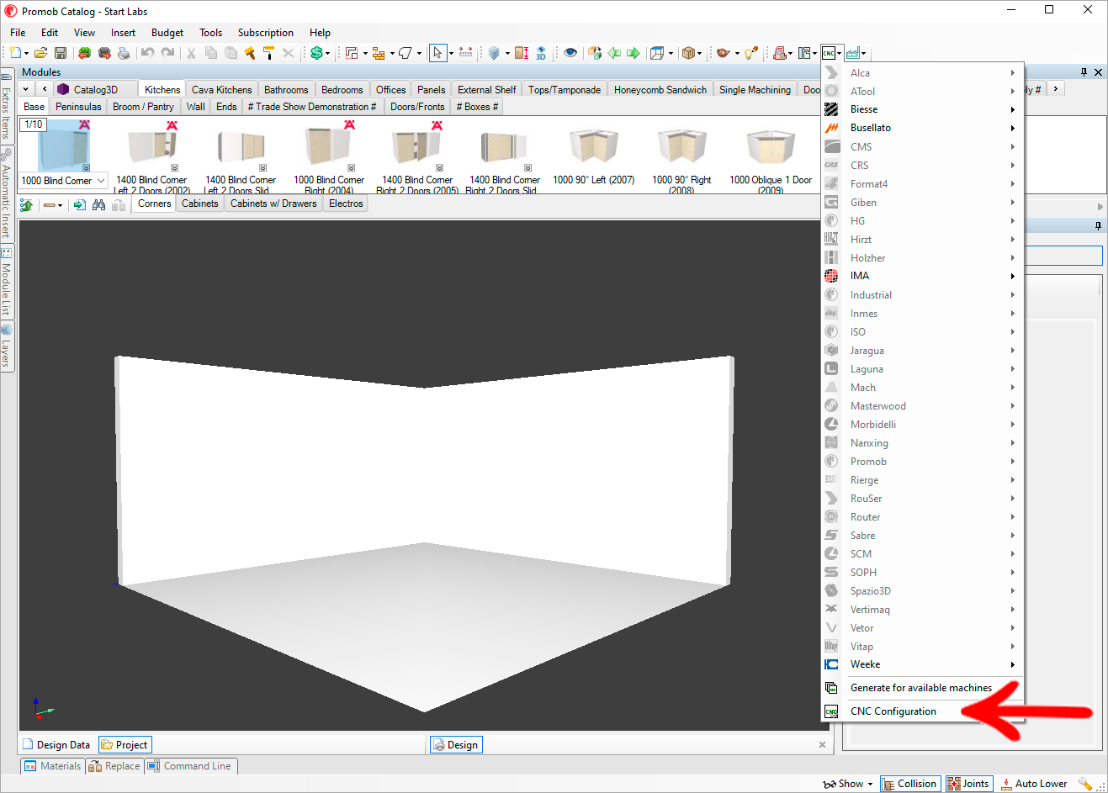
Task: Open Extras Items side panel
Action: point(6,106)
